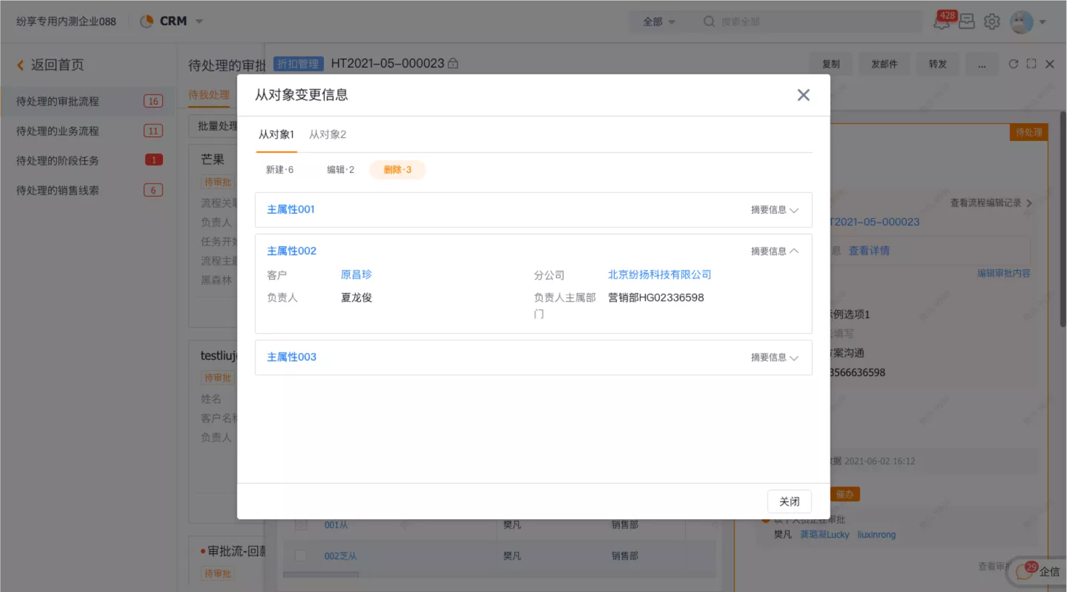Close the detail panel with X icon
This screenshot has width=1067, height=592.
(x=1050, y=64)
